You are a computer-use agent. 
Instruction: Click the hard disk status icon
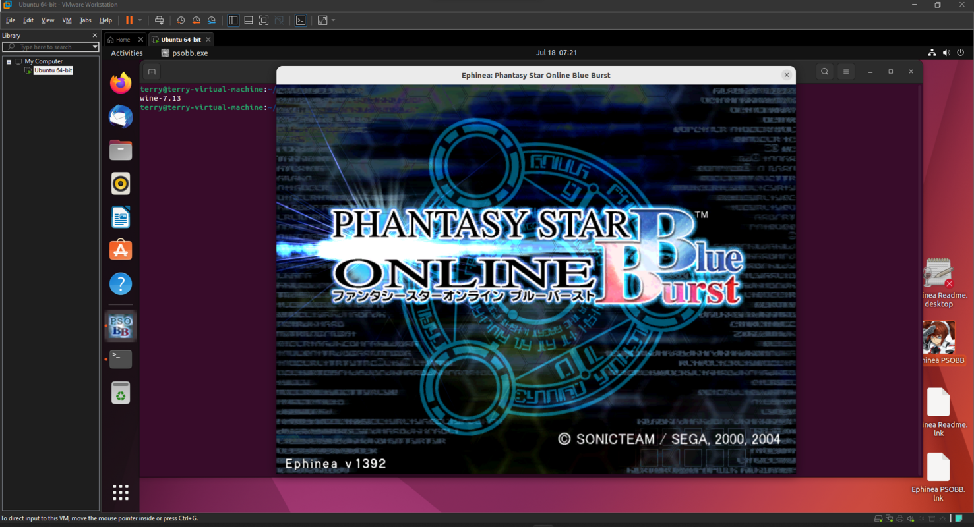(878, 519)
